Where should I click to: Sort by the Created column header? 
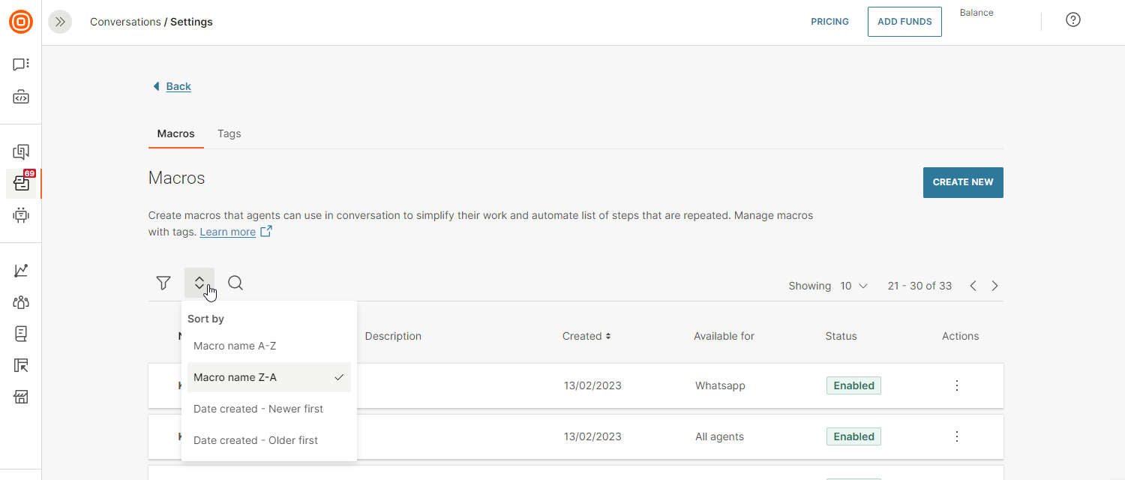click(586, 336)
